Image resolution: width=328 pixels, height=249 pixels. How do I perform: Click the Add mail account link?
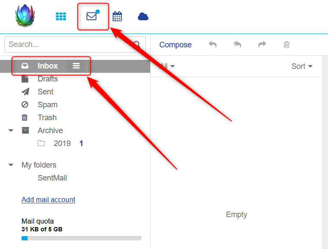coord(48,199)
